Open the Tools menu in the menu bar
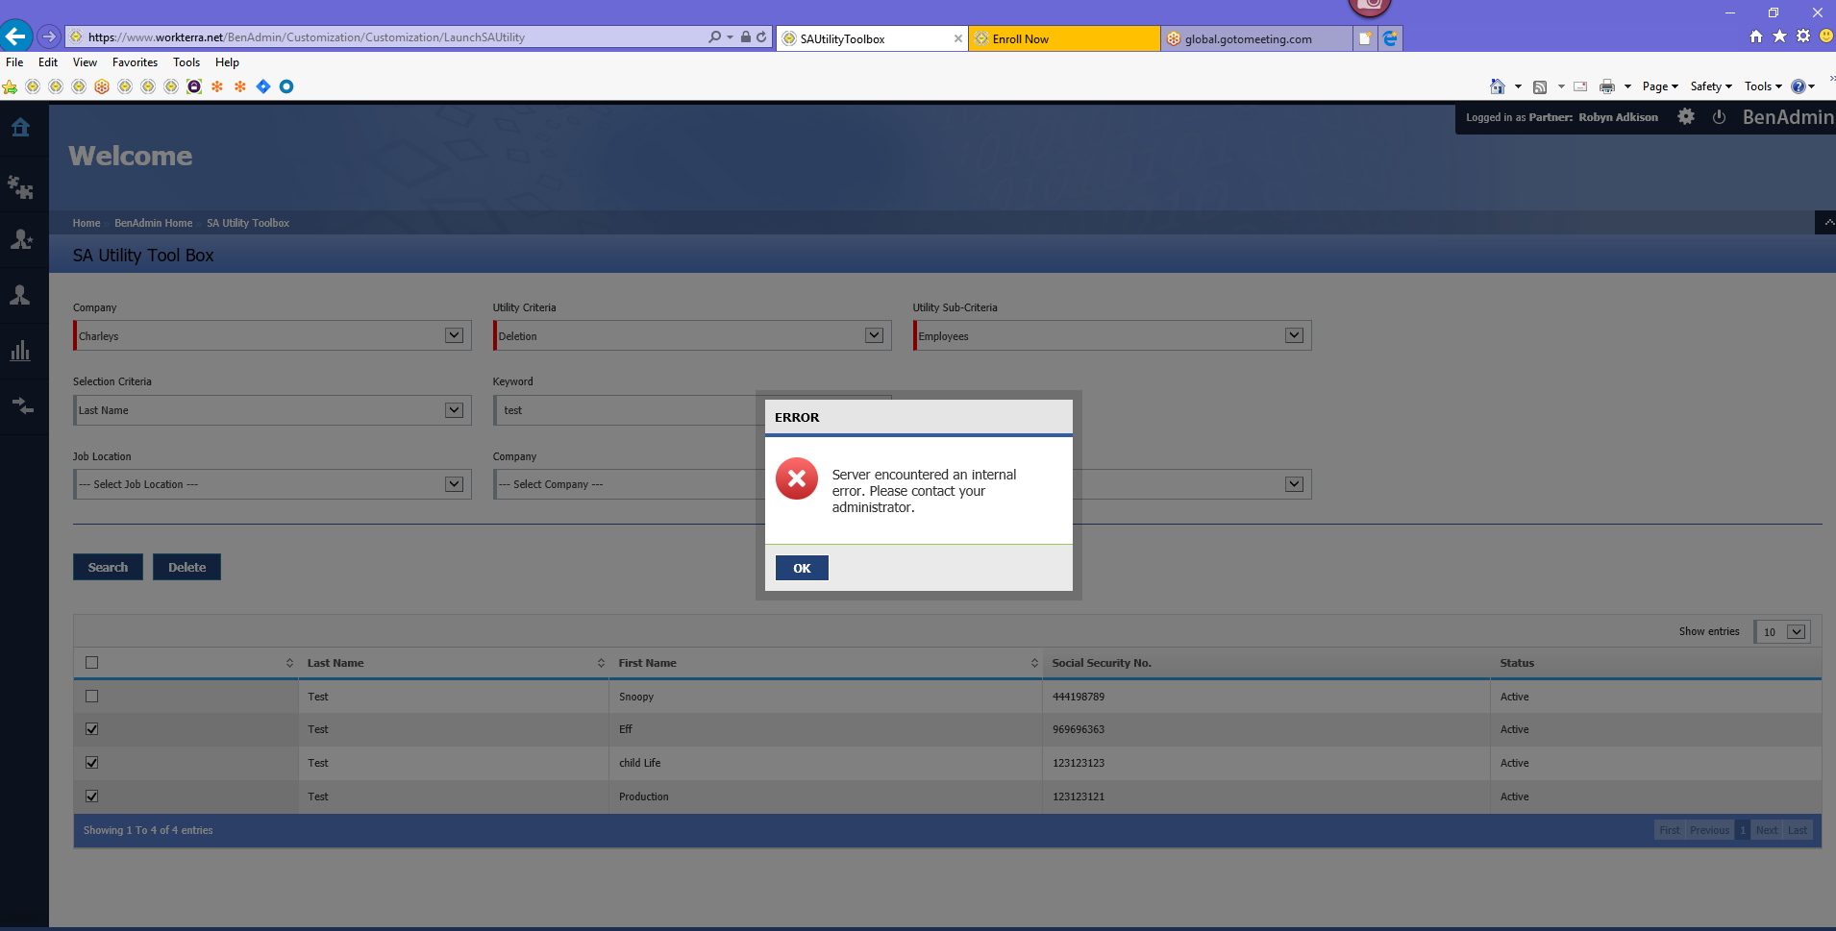 click(x=186, y=61)
